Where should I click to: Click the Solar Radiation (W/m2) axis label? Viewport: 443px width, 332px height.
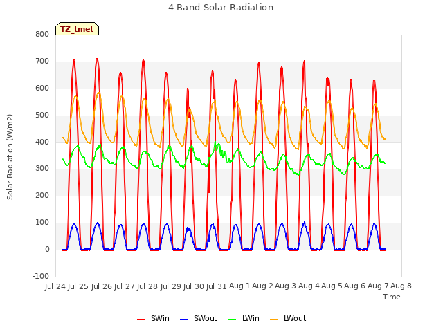10,157
